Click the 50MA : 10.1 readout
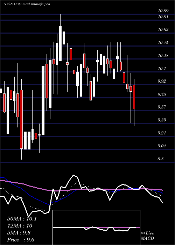The height and width of the screenshot is (245, 175). pyautogui.click(x=22, y=219)
